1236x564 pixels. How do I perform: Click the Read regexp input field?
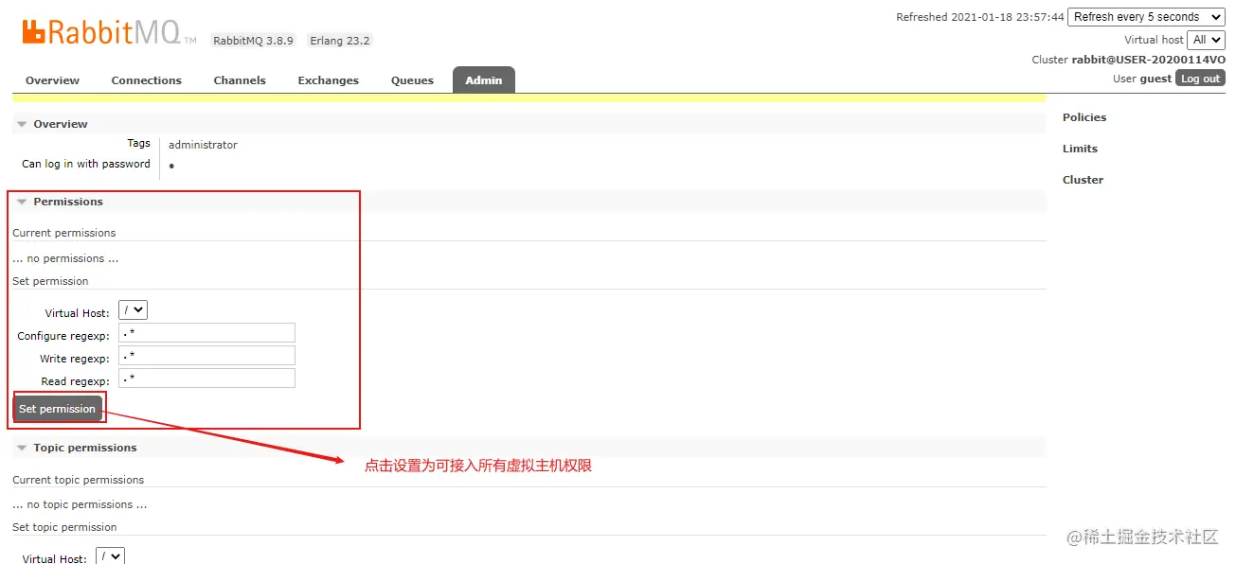[206, 379]
